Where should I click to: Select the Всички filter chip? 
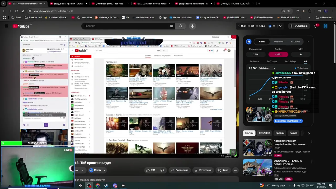click(249, 133)
